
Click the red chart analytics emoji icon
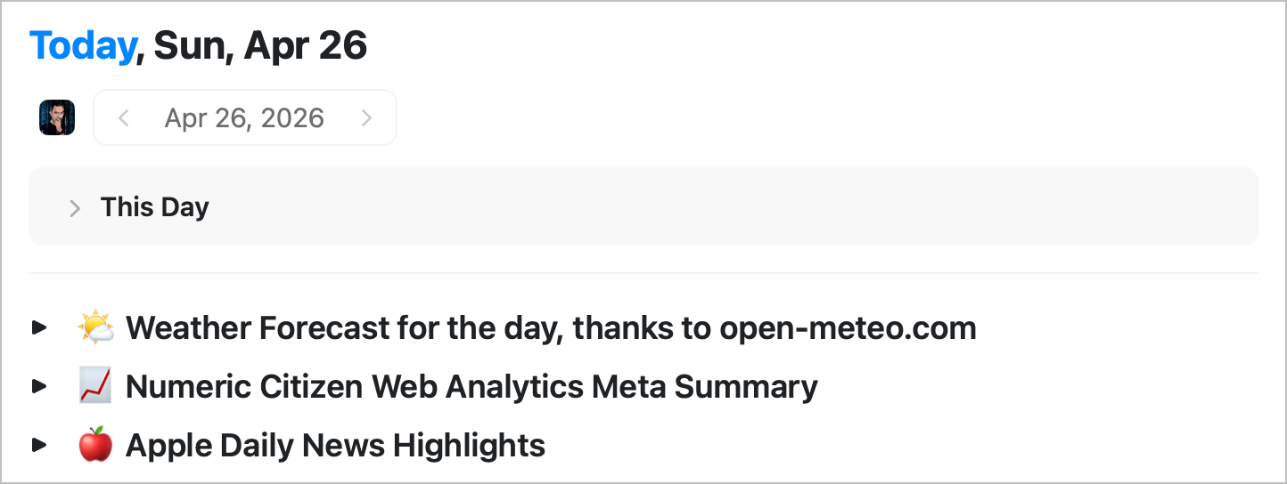pyautogui.click(x=95, y=387)
